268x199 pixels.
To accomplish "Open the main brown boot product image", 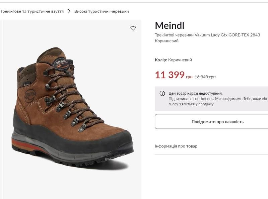I will pyautogui.click(x=72, y=107).
